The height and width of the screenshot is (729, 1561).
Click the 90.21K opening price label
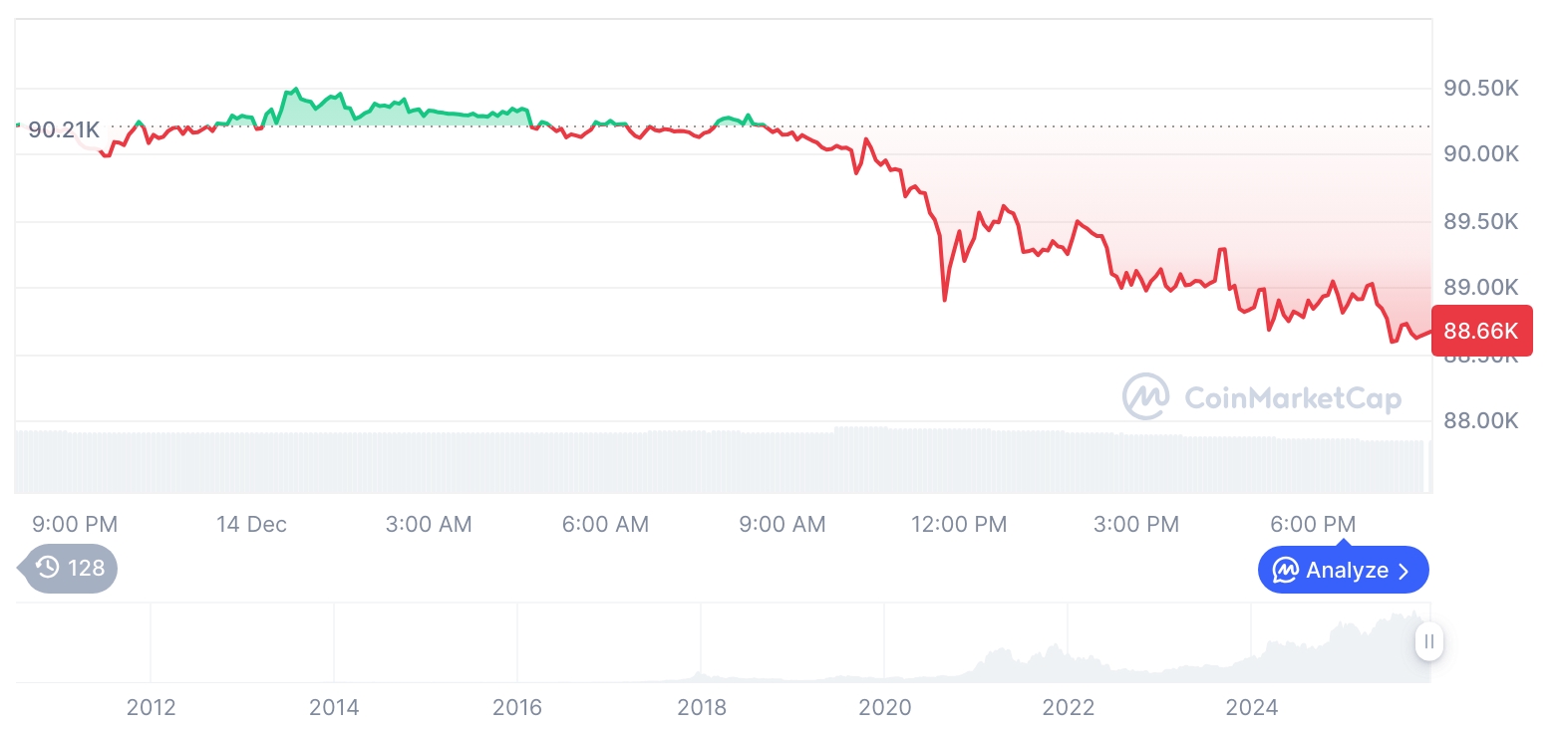click(x=64, y=129)
